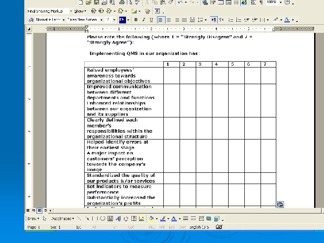Click the Paste clipboard icon
This screenshot has height=243, width=324.
coord(163,3)
